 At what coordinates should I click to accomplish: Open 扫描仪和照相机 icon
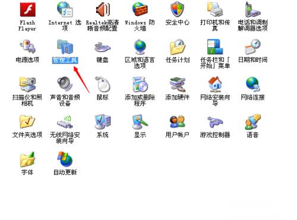[27, 84]
